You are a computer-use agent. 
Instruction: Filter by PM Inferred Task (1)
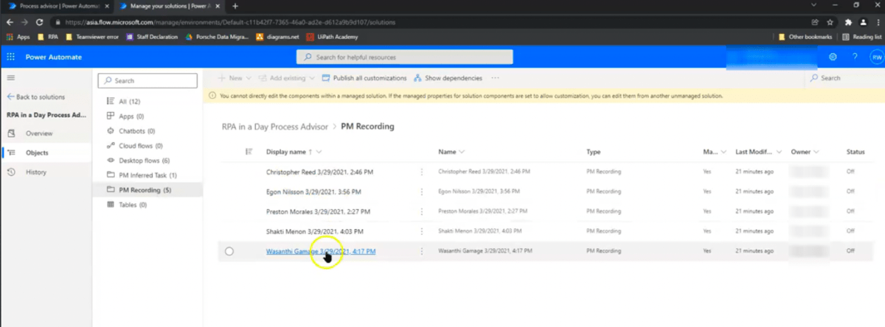tap(147, 175)
